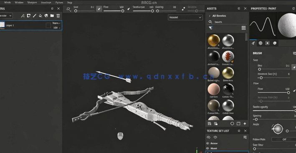The image size is (296, 153).
Task: Open the asset filter funnel icon
Action: click(x=210, y=28)
